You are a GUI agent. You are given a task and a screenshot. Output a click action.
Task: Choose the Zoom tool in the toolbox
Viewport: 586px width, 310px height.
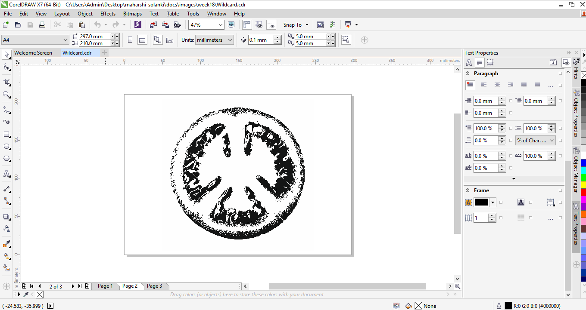coord(6,95)
